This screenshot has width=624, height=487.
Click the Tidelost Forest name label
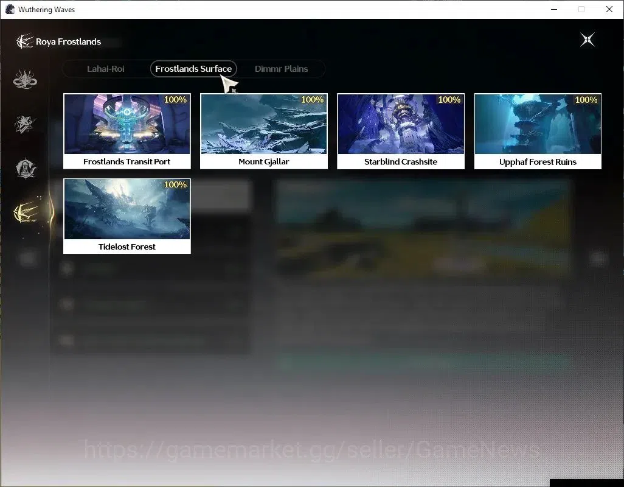tap(127, 247)
